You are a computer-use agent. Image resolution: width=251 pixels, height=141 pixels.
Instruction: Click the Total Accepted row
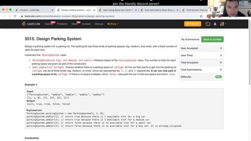[201, 63]
